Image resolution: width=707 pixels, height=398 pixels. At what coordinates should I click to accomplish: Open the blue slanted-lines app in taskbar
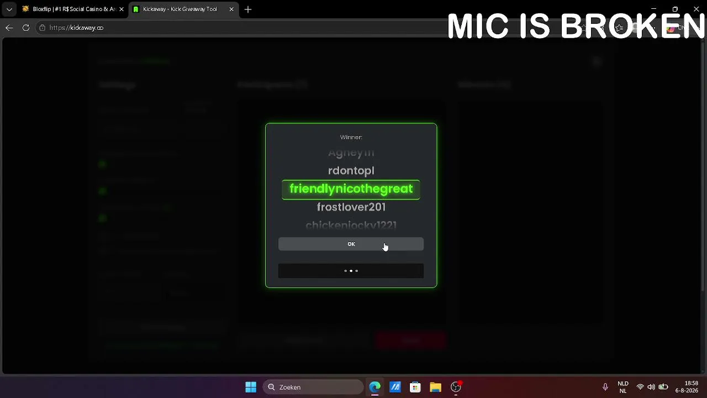(395, 387)
